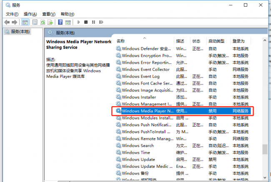Click the gear icon beside Windows Installer

pyautogui.click(x=118, y=97)
